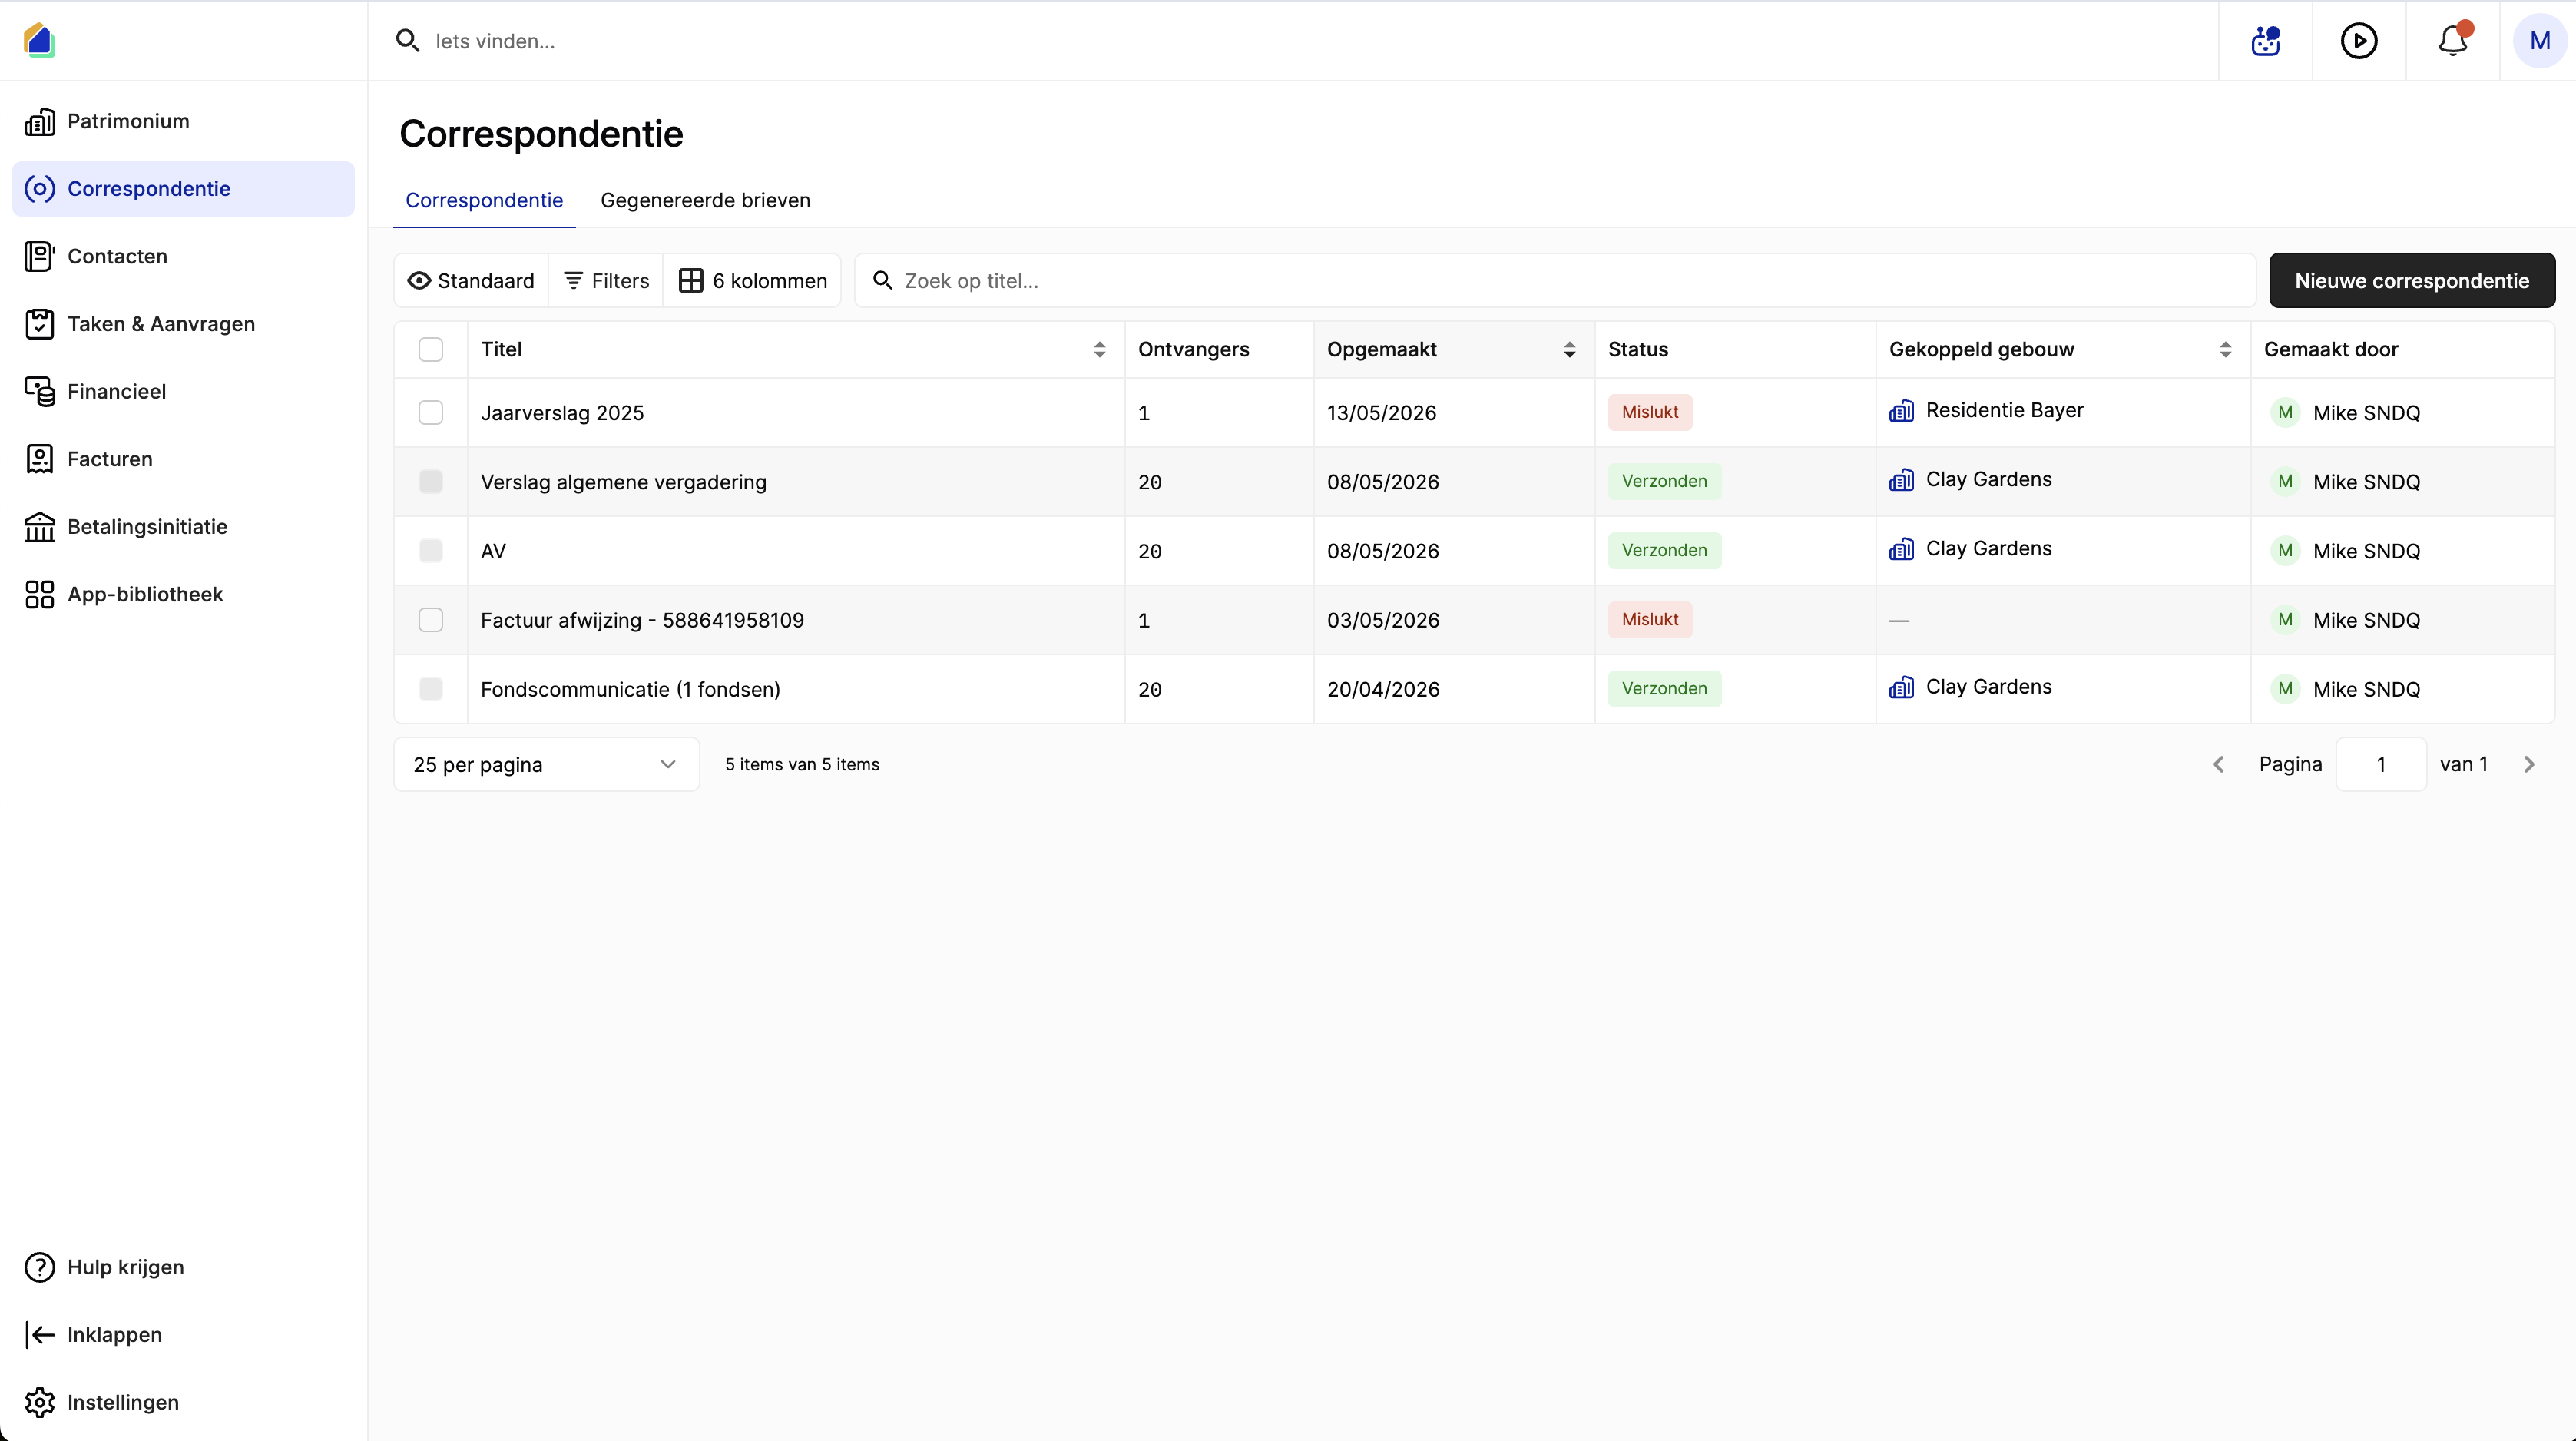Click the Filters funnel icon
The image size is (2576, 1441).
[x=573, y=280]
